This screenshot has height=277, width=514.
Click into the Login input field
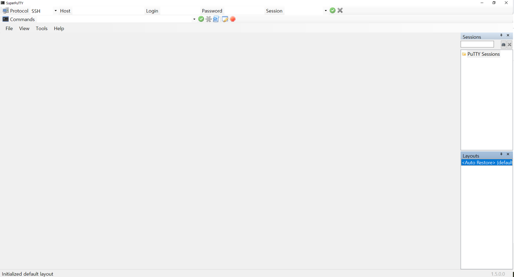point(179,11)
